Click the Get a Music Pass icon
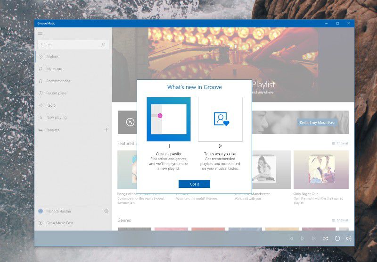377x262 pixels. [41, 223]
